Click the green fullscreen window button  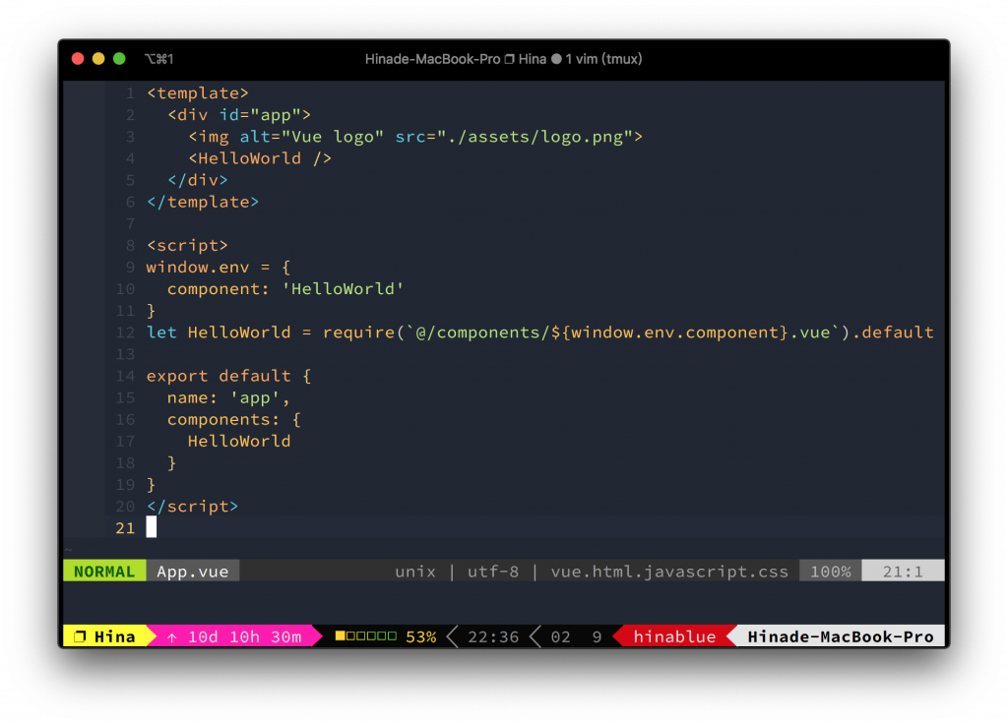[119, 59]
